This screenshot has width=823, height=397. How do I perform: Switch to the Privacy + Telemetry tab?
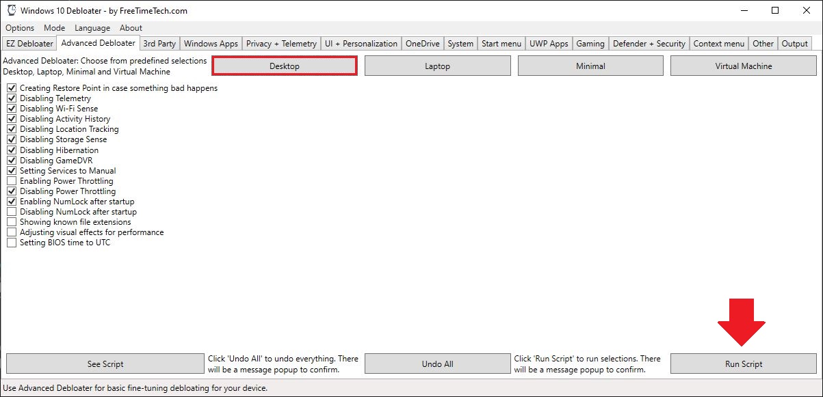pos(281,43)
